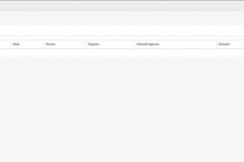Click the empty cell under Новый пароль
This screenshot has width=244, height=162.
click(175, 53)
